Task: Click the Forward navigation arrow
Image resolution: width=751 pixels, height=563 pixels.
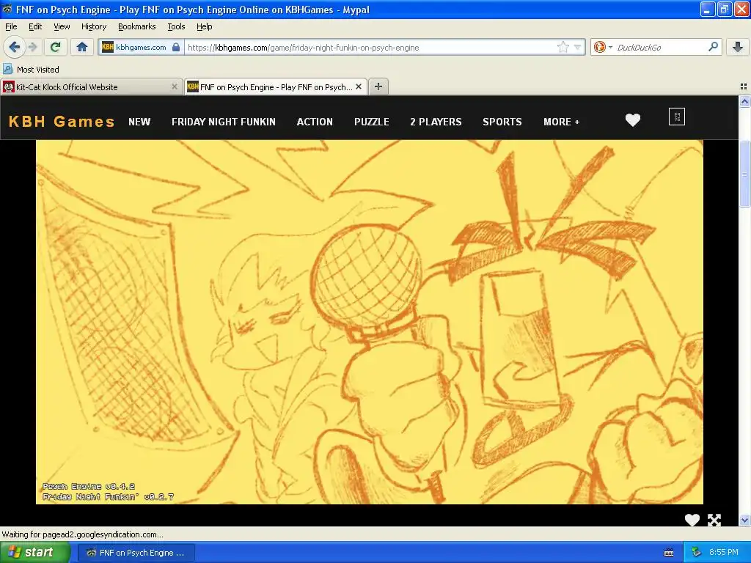Action: [x=32, y=47]
